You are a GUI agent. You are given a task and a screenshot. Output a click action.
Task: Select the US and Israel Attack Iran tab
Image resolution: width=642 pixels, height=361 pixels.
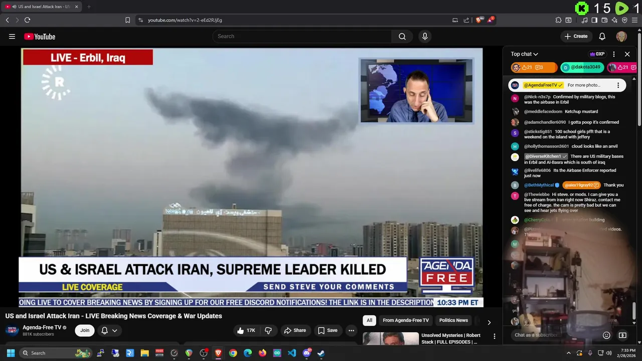coord(42,7)
